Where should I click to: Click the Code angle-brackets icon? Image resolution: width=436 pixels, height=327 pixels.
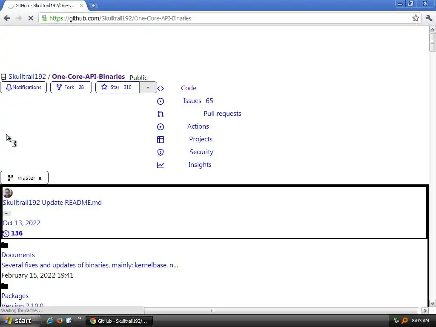pos(161,89)
